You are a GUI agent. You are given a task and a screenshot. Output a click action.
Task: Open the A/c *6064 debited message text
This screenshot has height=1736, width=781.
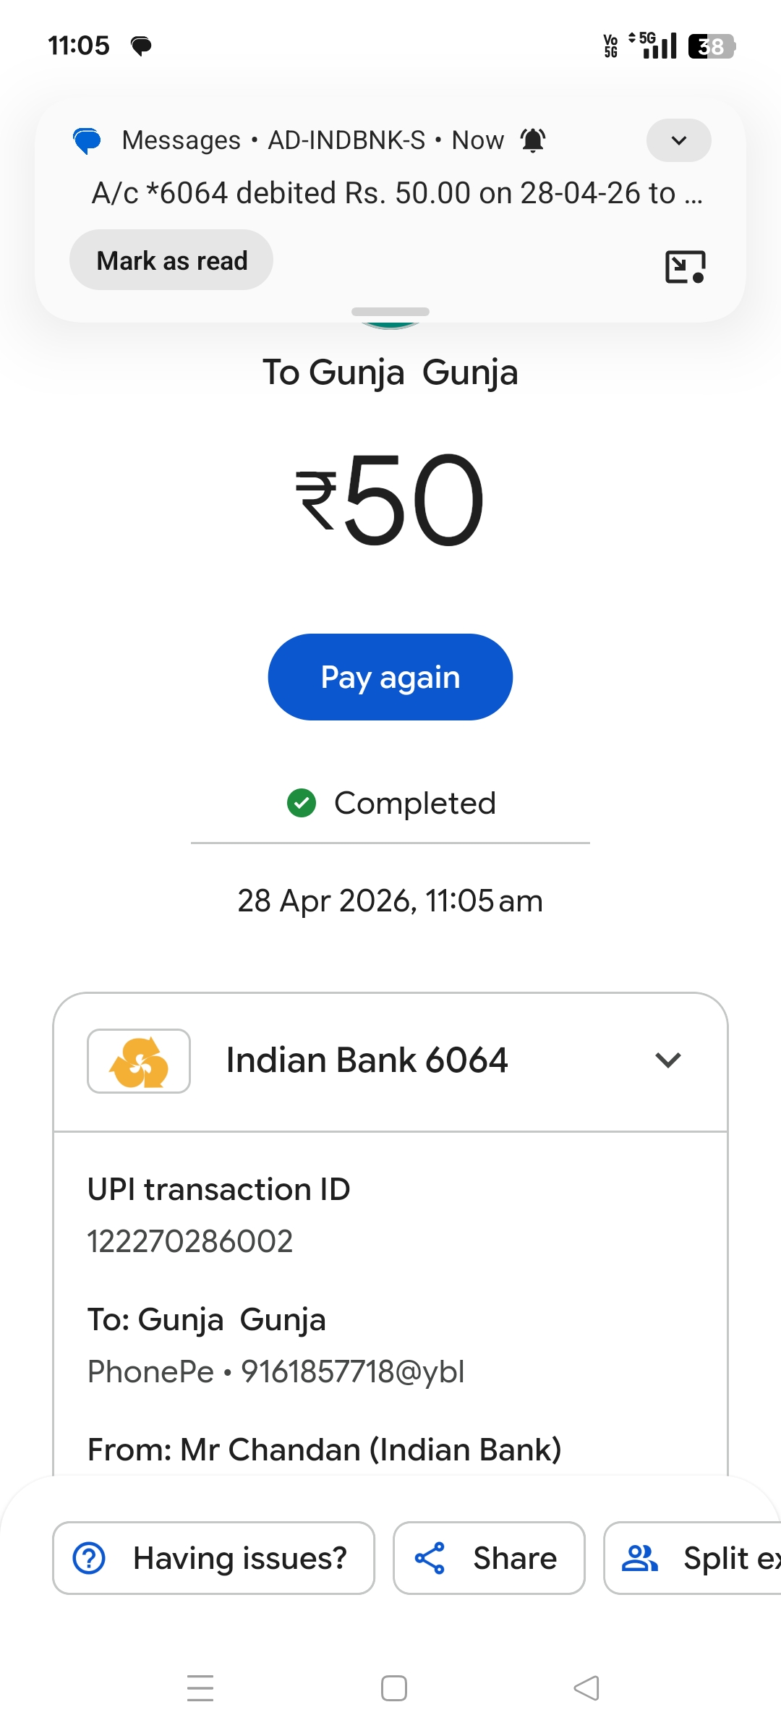coord(397,193)
